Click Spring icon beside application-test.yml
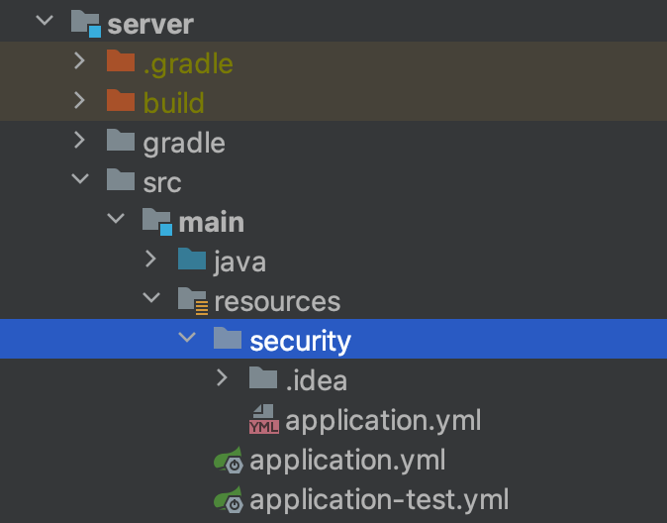 [x=229, y=499]
